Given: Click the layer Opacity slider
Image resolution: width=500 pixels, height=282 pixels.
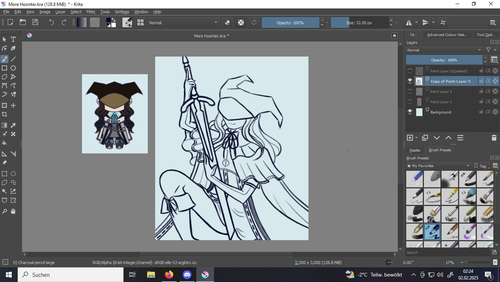Looking at the screenshot, I should coord(444,60).
